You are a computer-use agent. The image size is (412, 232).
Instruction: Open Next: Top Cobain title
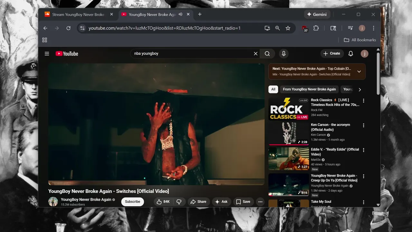312,69
